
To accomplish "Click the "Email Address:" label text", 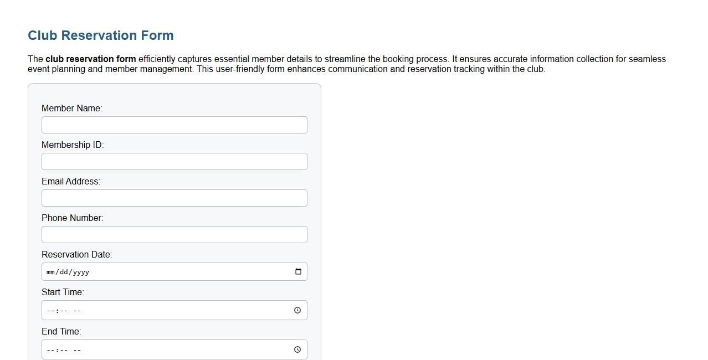I will (x=71, y=182).
